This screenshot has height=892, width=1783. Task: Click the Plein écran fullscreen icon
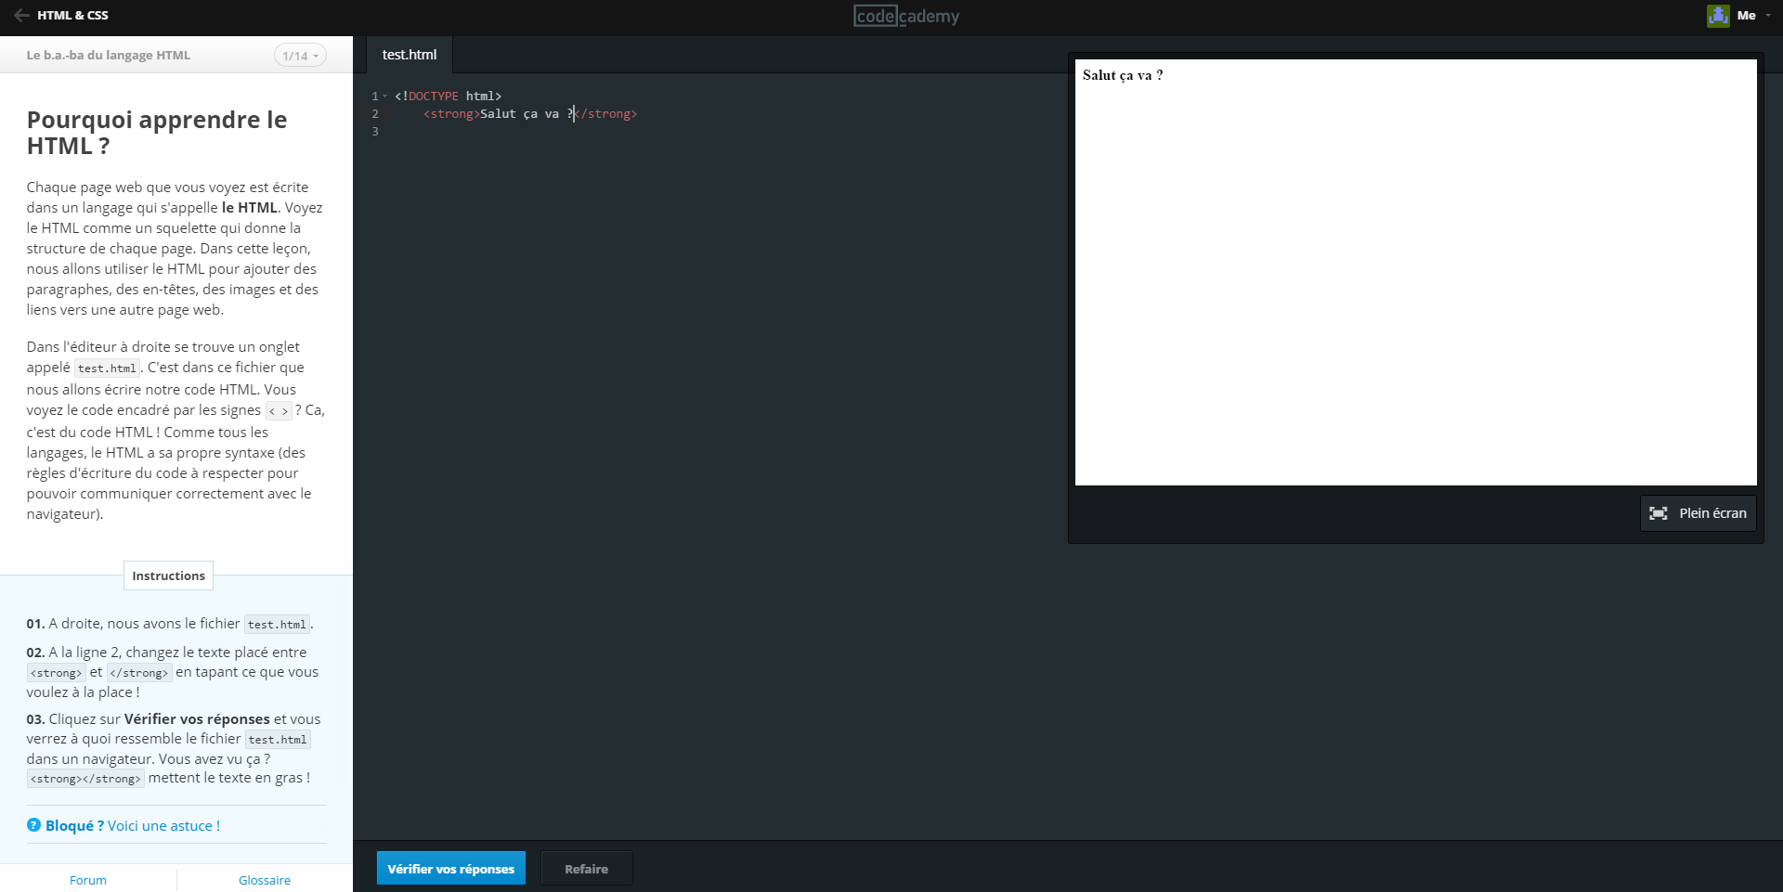pos(1659,513)
